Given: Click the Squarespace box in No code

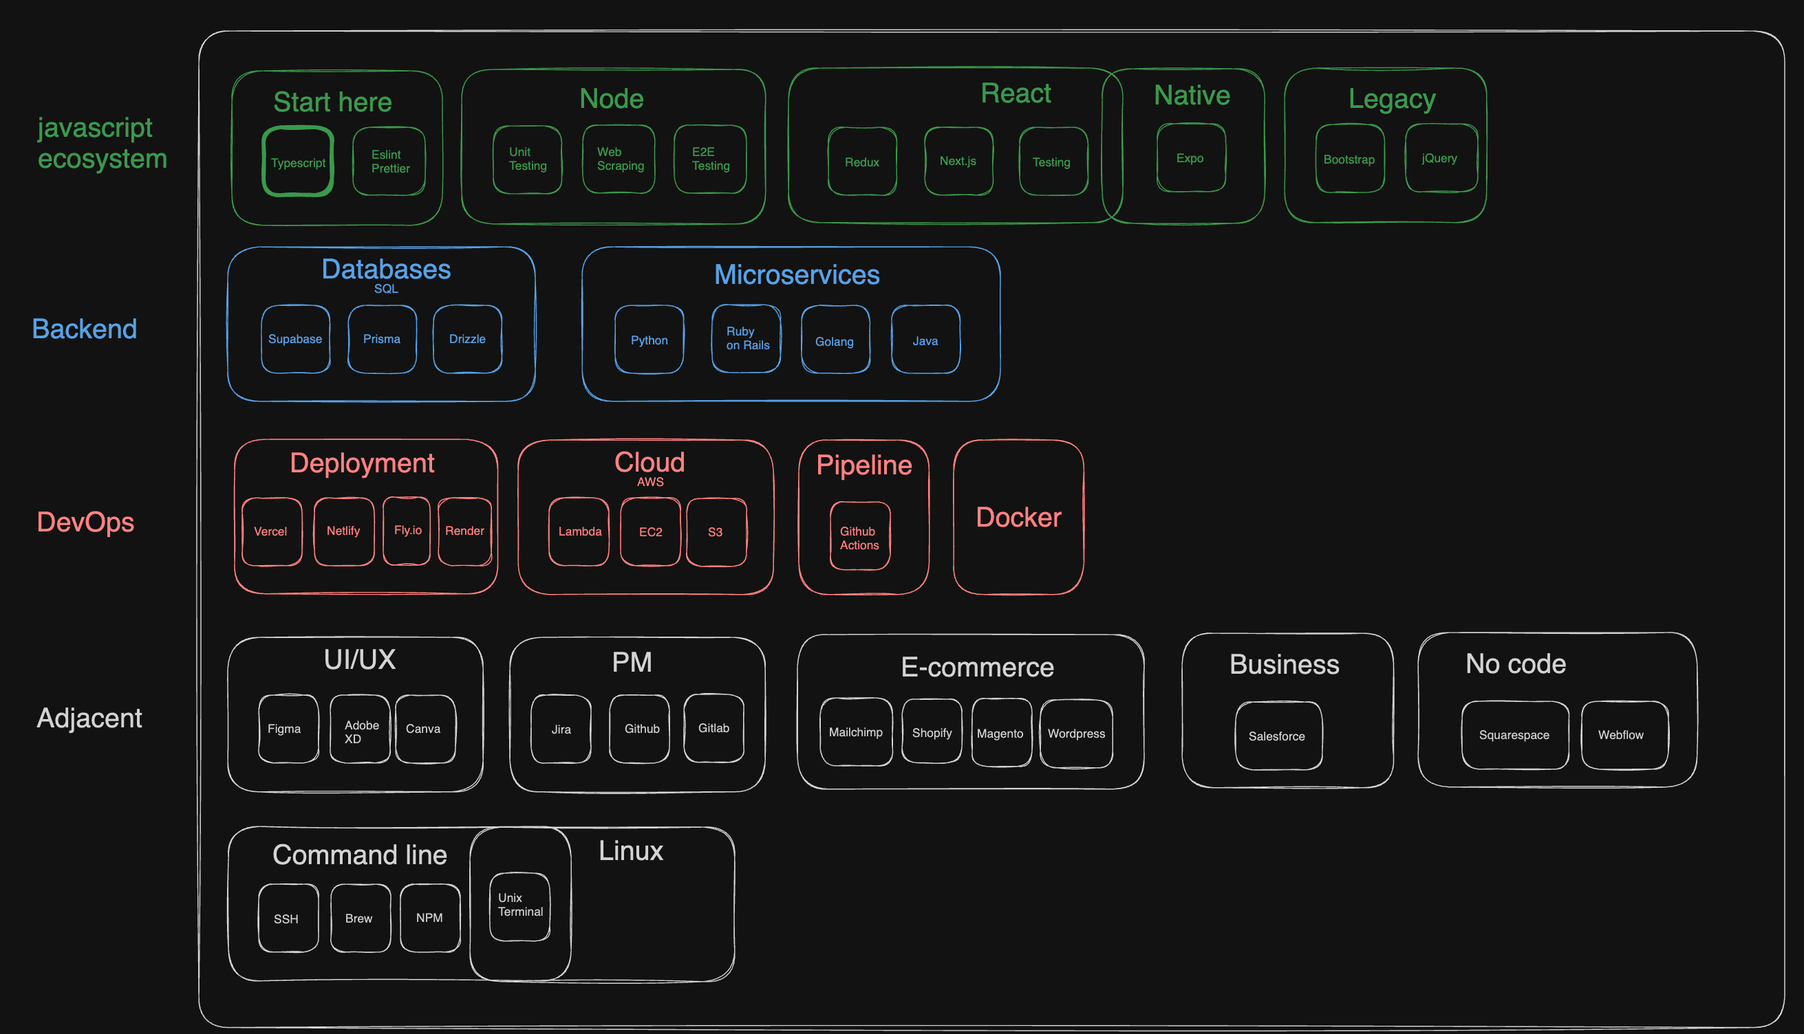Looking at the screenshot, I should (x=1516, y=735).
